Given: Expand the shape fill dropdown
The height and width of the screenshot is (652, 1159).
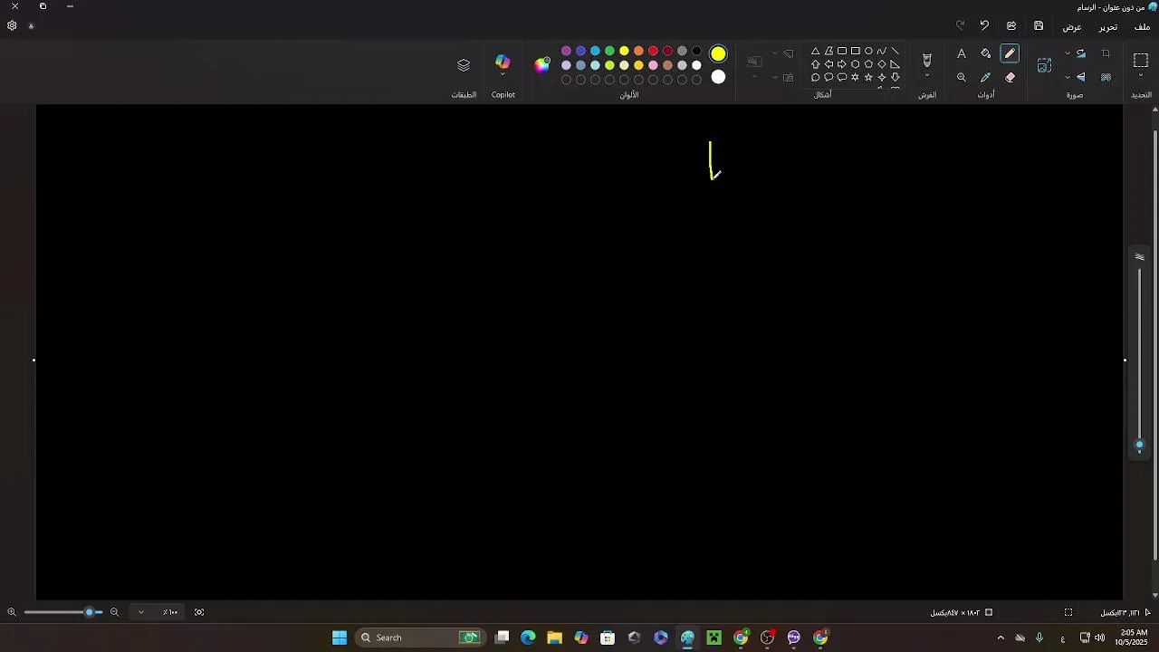Looking at the screenshot, I should 775,78.
